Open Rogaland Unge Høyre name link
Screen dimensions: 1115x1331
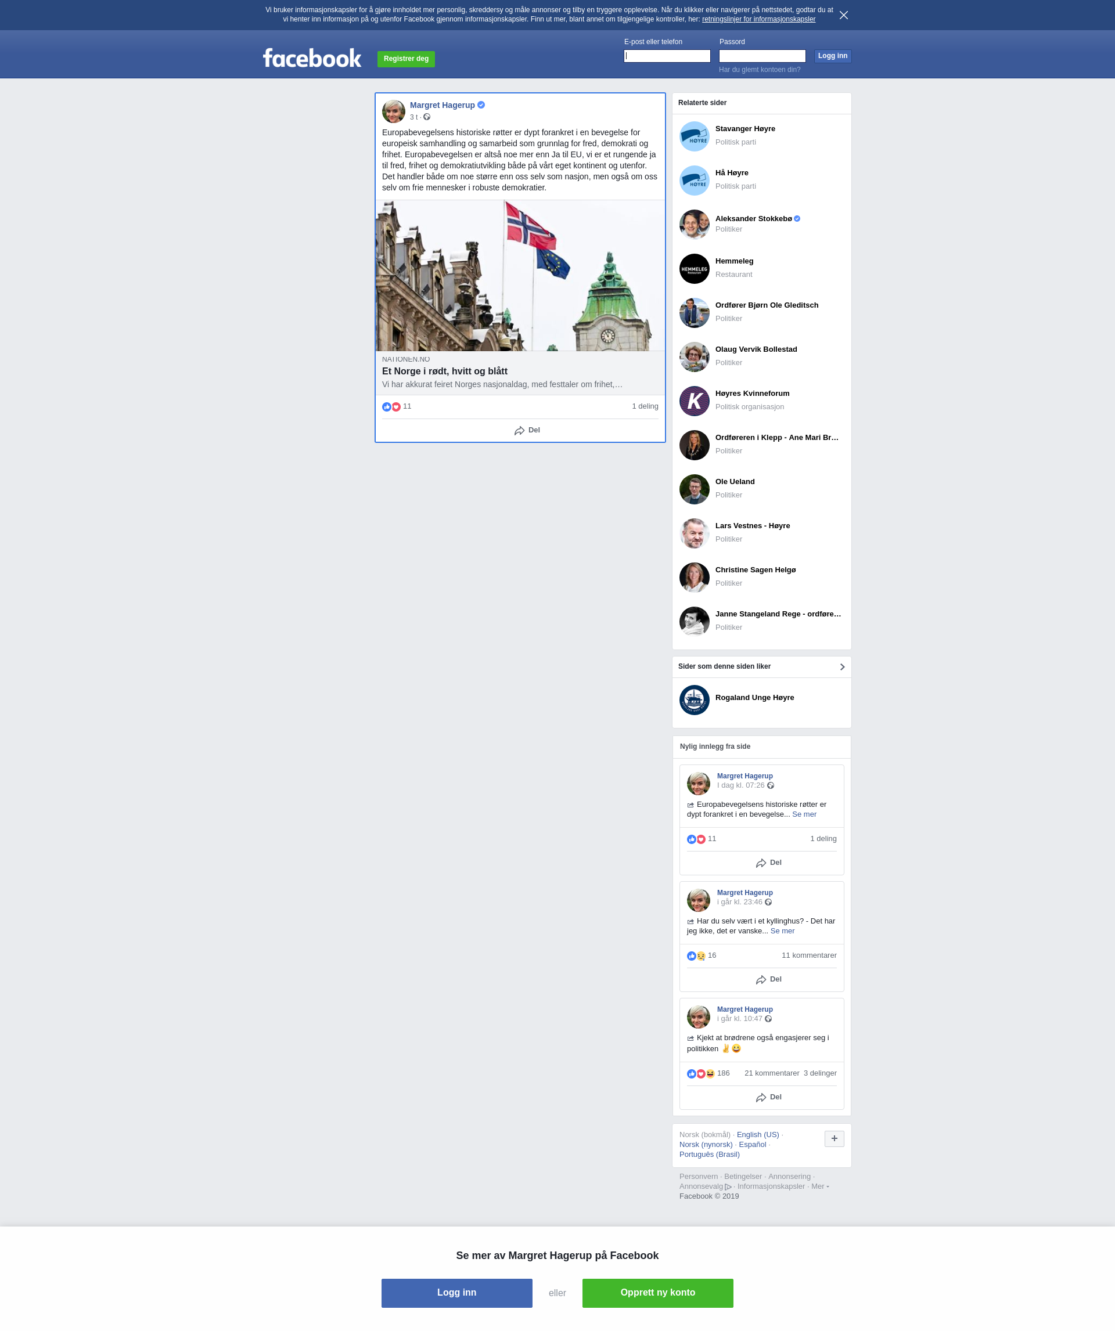[754, 698]
